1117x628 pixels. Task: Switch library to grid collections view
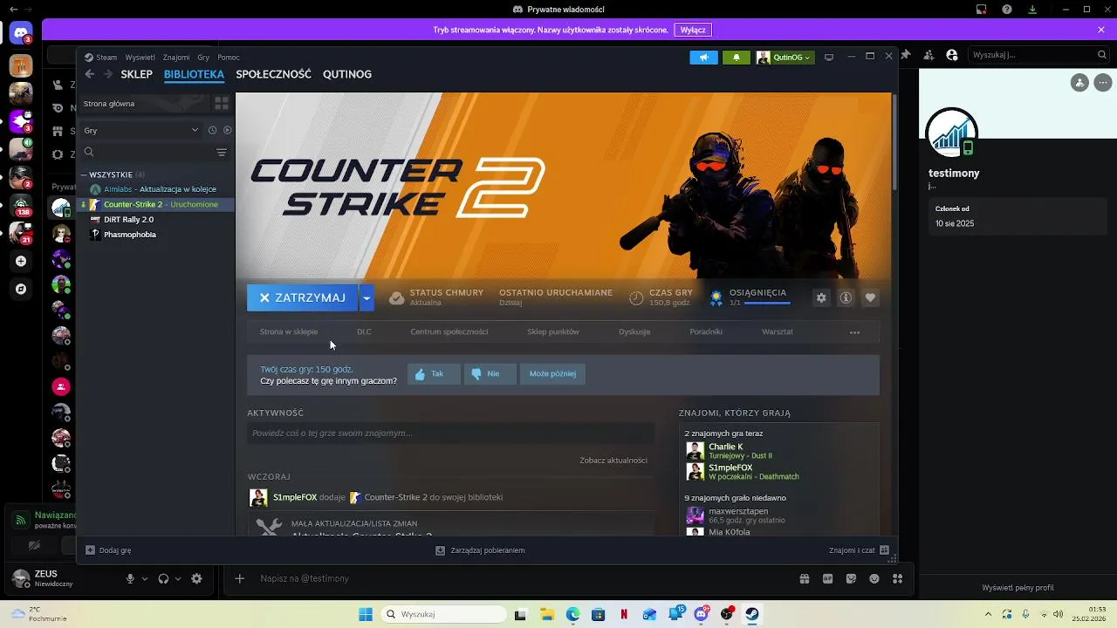pos(222,103)
